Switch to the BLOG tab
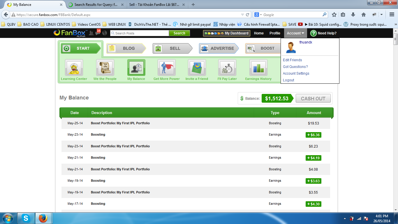The width and height of the screenshot is (398, 224). [x=126, y=48]
